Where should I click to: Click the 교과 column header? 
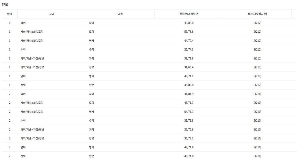tap(52, 14)
